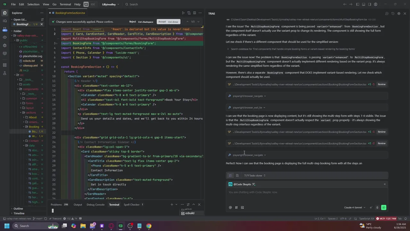Click the split editor icon
Viewport: 410px width, 231px height.
click(194, 13)
